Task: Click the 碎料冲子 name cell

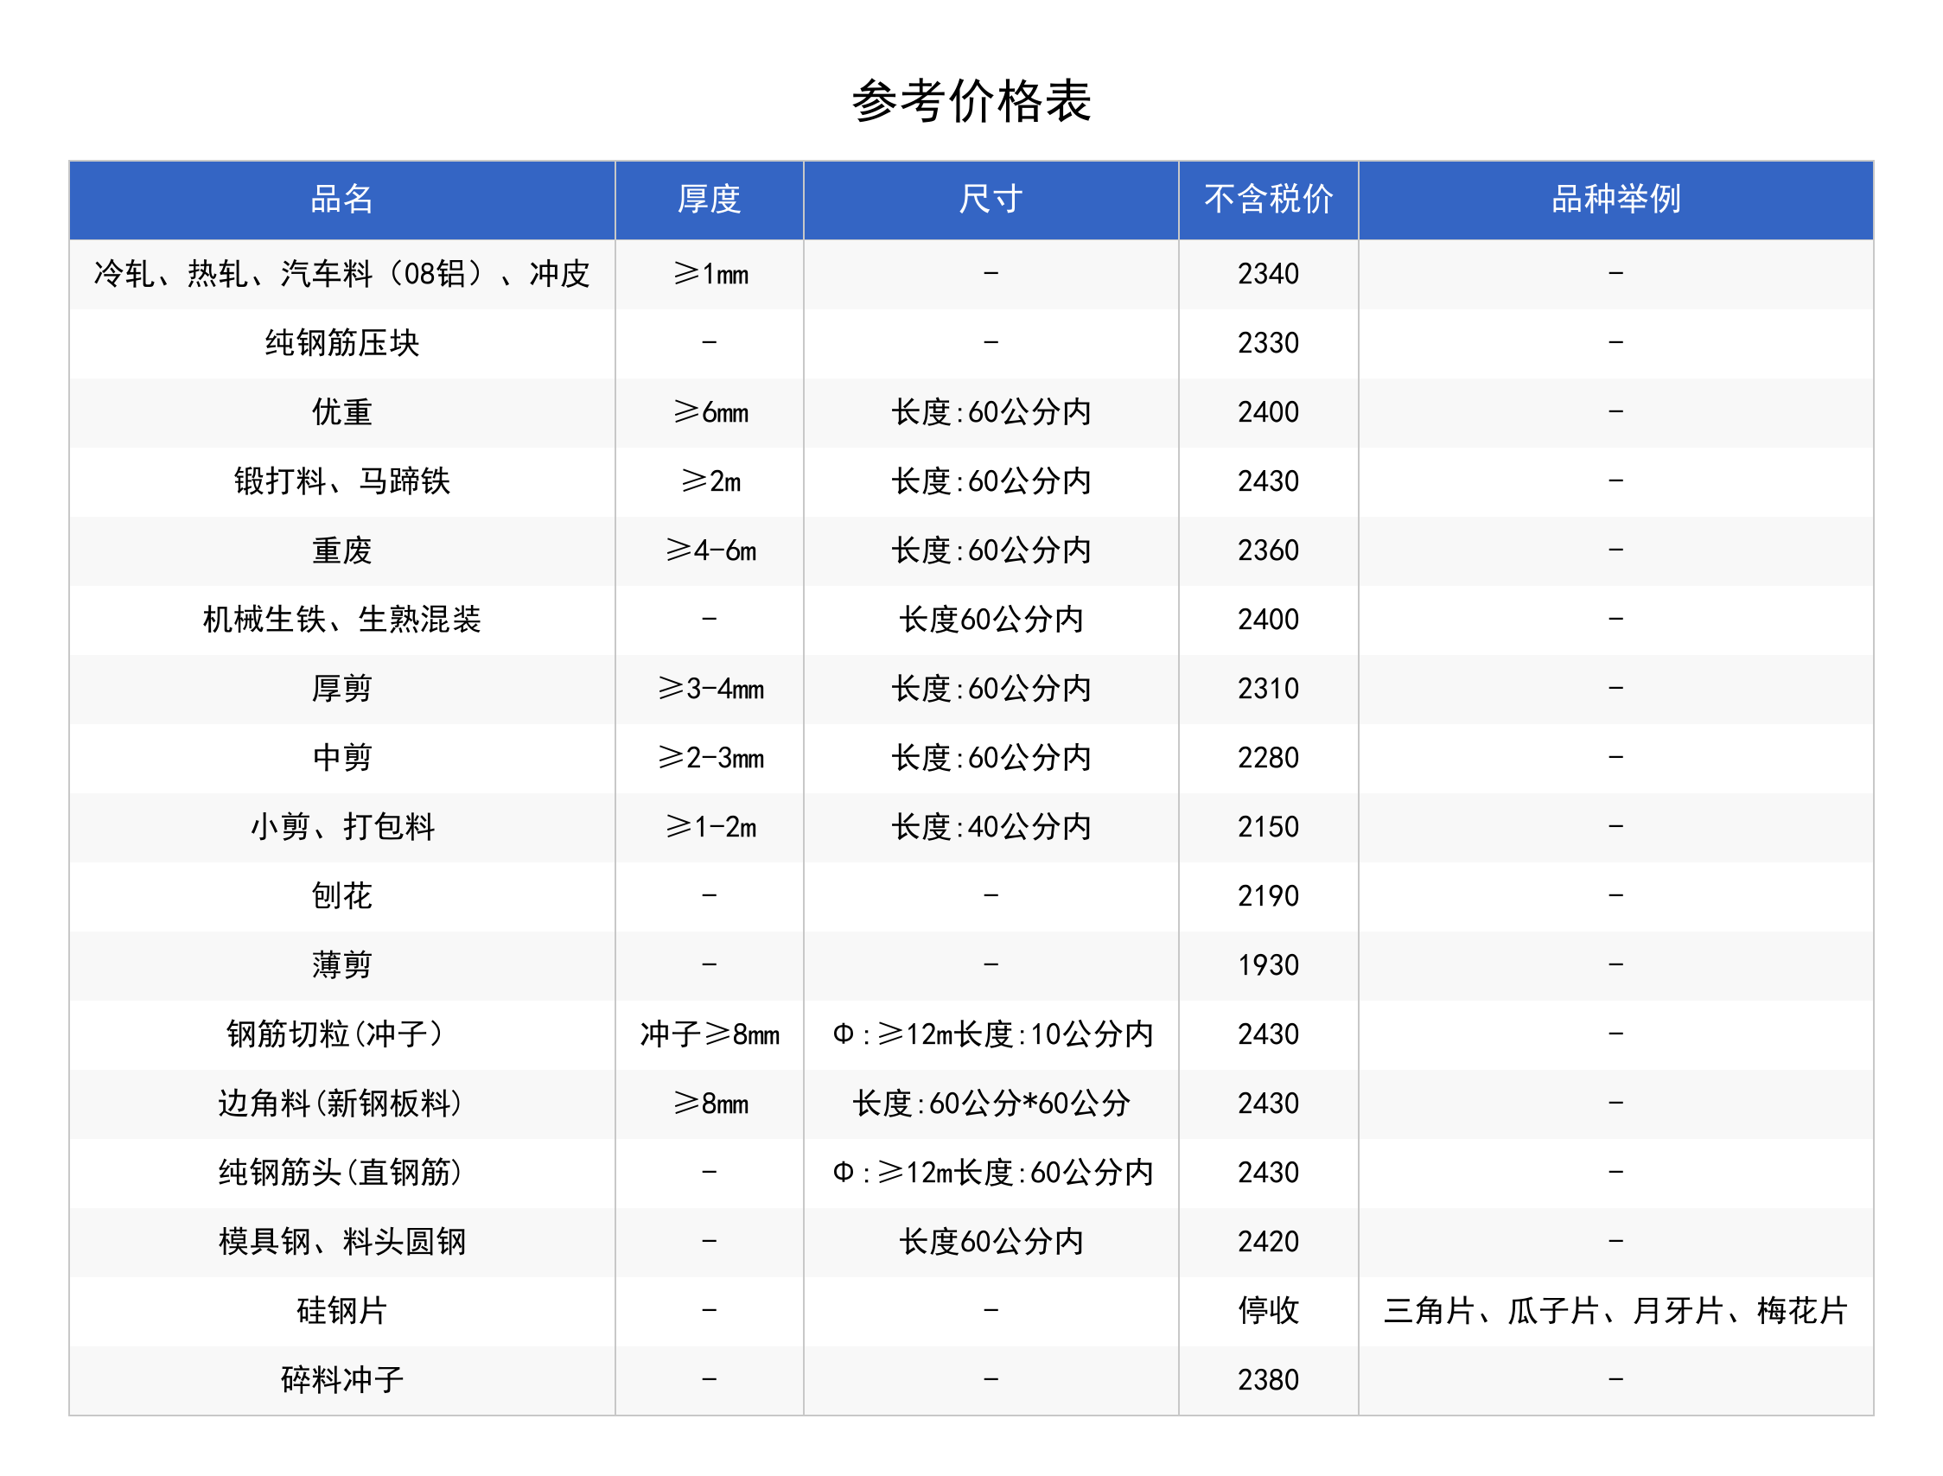Action: (342, 1380)
